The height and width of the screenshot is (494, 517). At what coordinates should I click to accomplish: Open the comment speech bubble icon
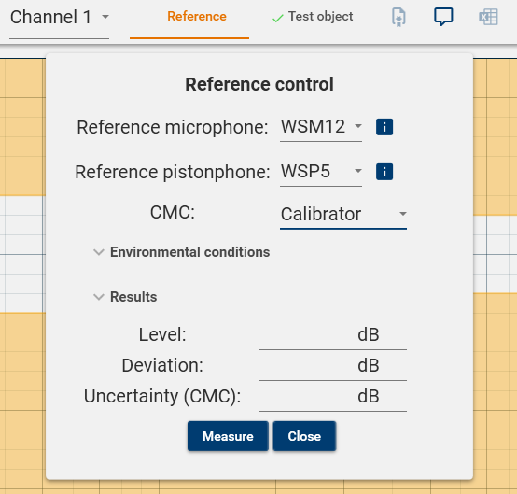coord(443,17)
